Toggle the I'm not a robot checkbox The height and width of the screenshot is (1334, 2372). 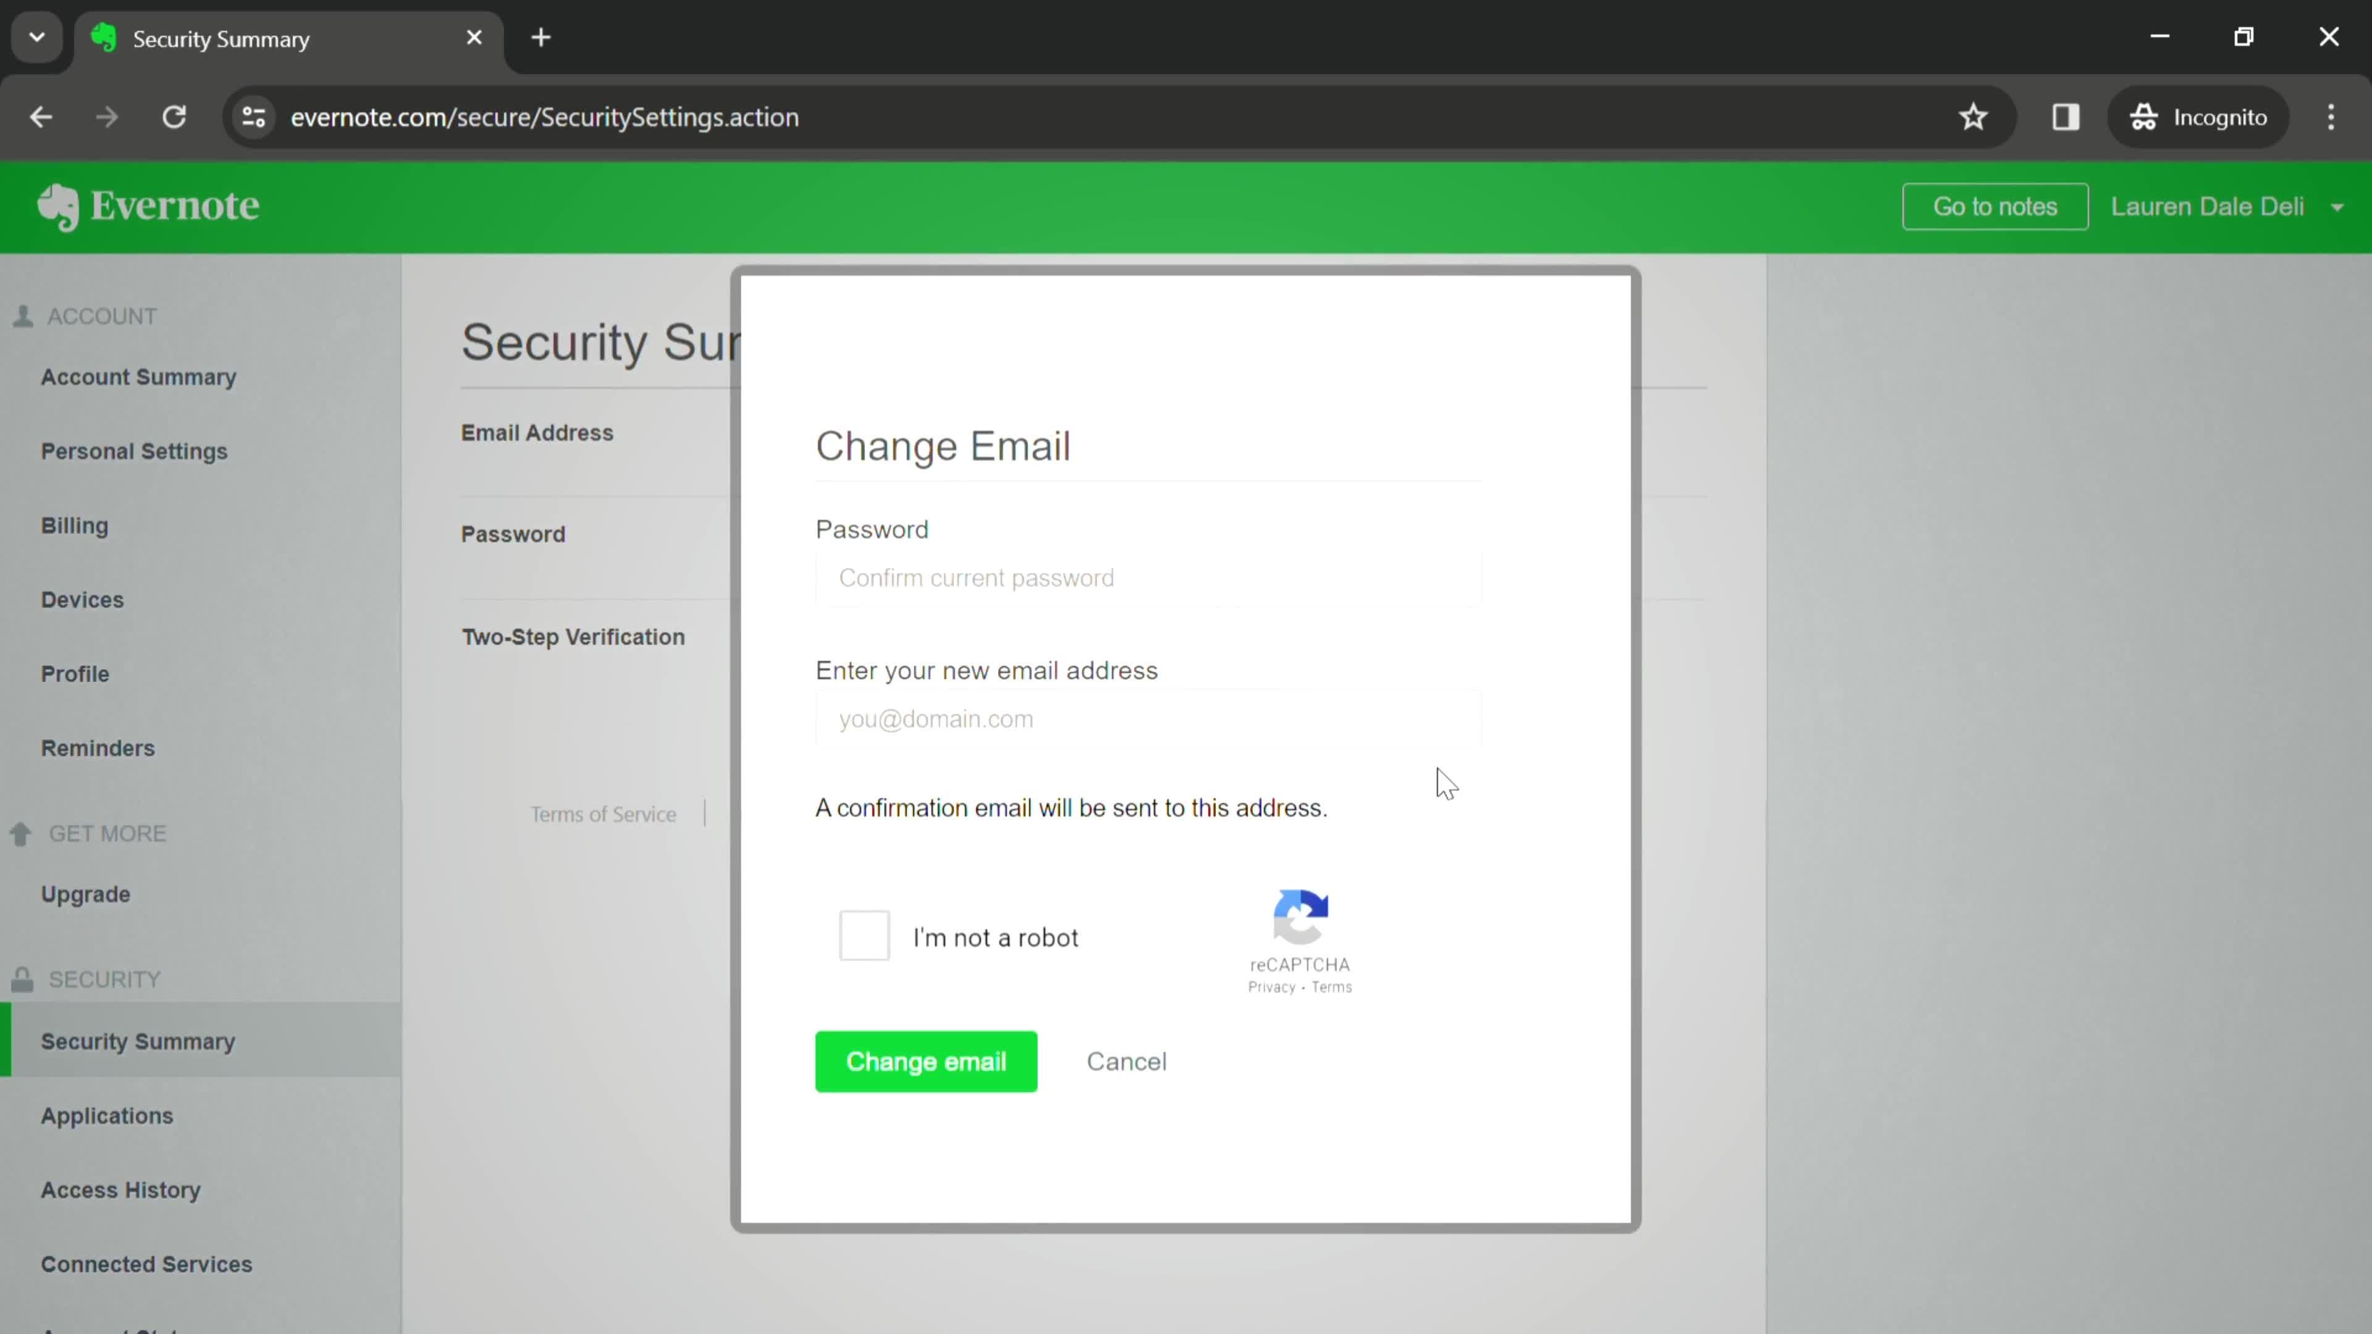[x=865, y=936]
